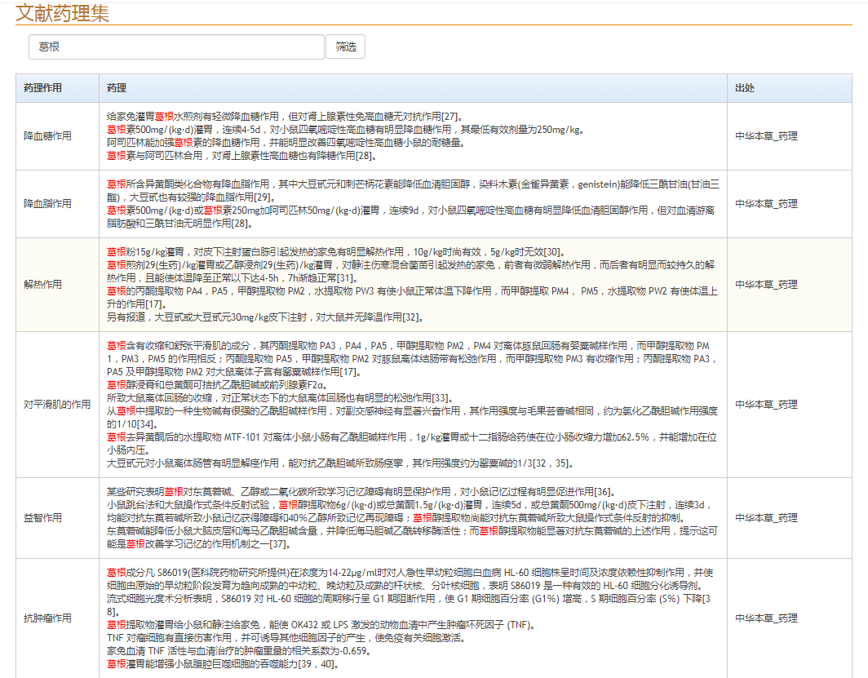The height and width of the screenshot is (678, 868).
Task: Click the 降血脂作用 row label
Action: point(47,203)
